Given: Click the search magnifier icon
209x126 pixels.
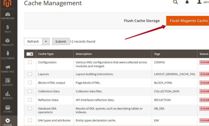Looking at the screenshot, I should coord(175,2).
